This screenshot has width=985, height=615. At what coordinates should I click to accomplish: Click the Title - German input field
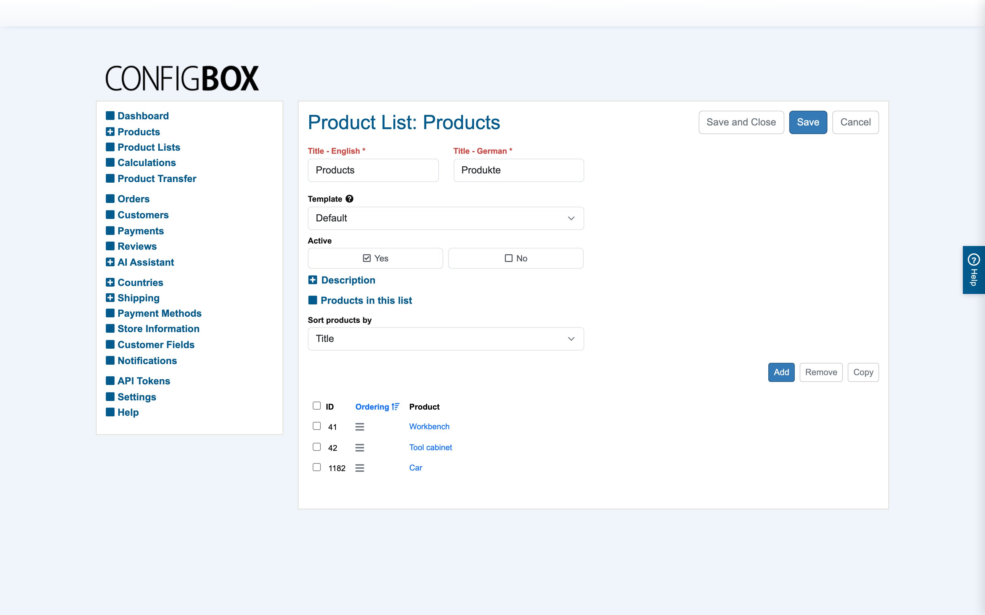click(519, 170)
